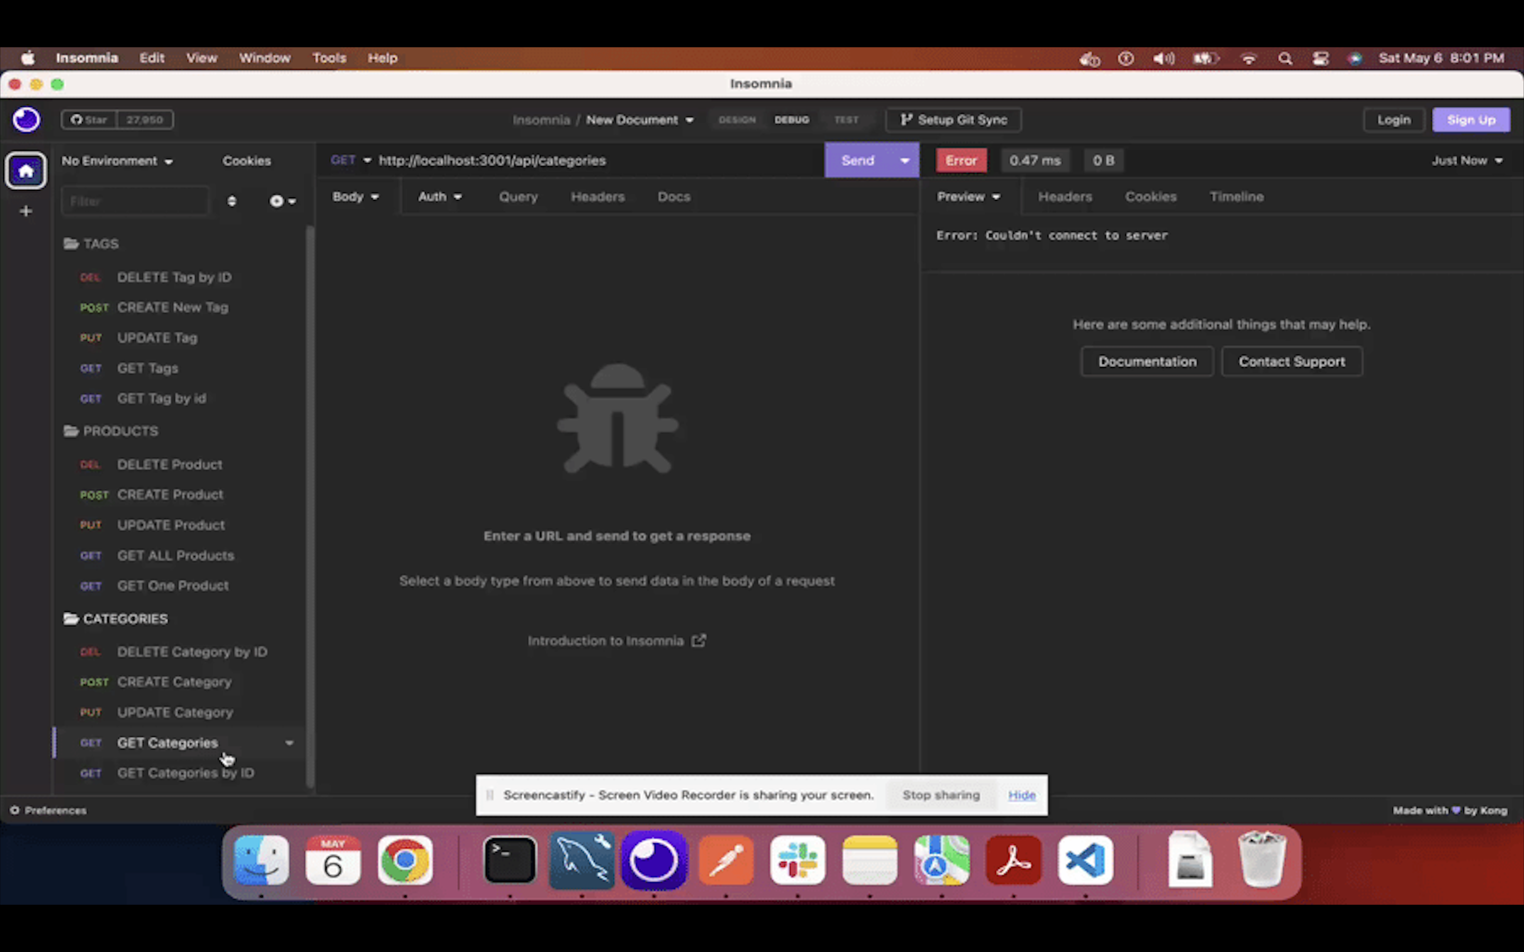The image size is (1524, 952).
Task: Switch to the response Headers tab
Action: [x=1065, y=197]
